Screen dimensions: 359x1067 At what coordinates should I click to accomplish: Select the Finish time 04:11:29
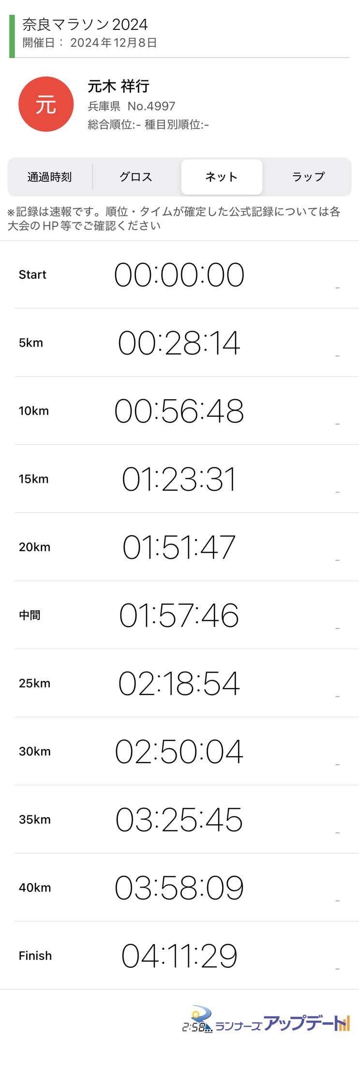179,956
